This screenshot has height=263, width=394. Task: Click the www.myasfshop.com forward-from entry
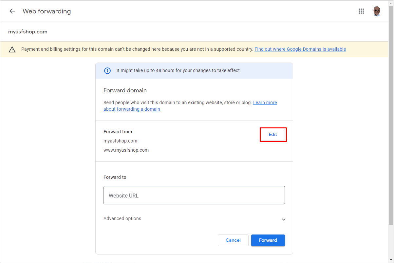tap(126, 150)
